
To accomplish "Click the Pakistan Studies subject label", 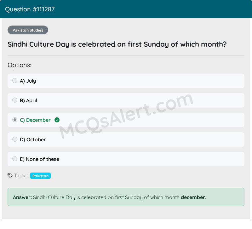I will click(x=28, y=30).
